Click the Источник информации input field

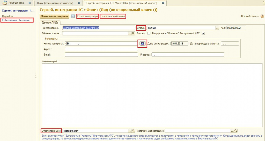click(198, 131)
